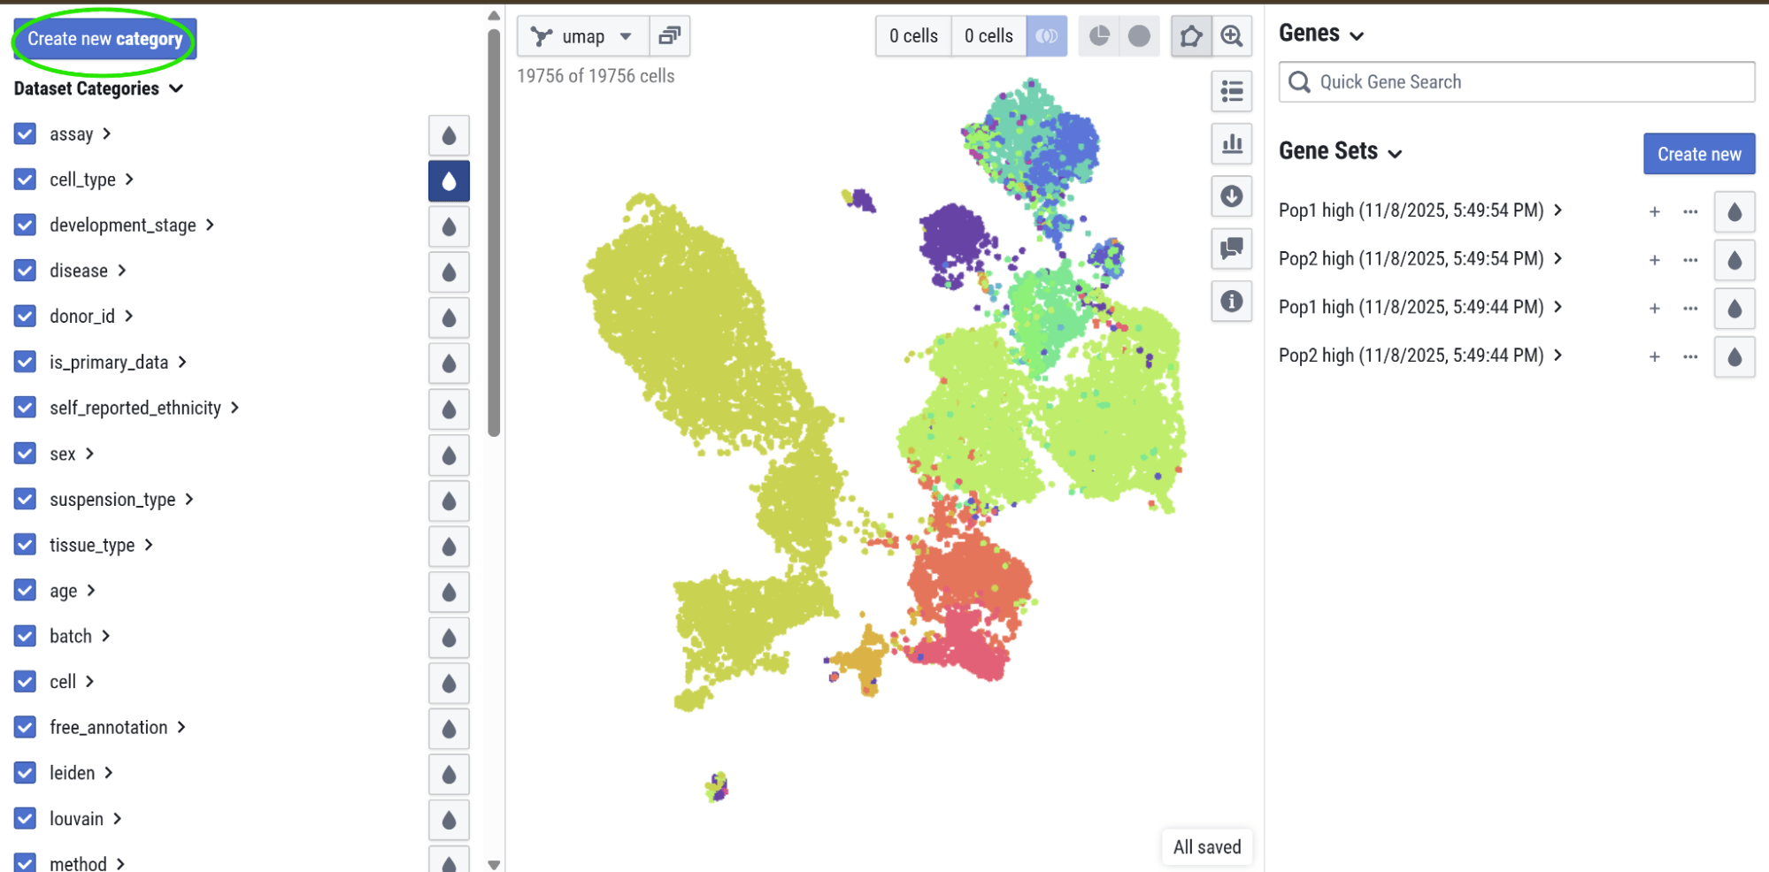1769x872 pixels.
Task: Uncheck the assay category checkbox
Action: click(x=24, y=134)
